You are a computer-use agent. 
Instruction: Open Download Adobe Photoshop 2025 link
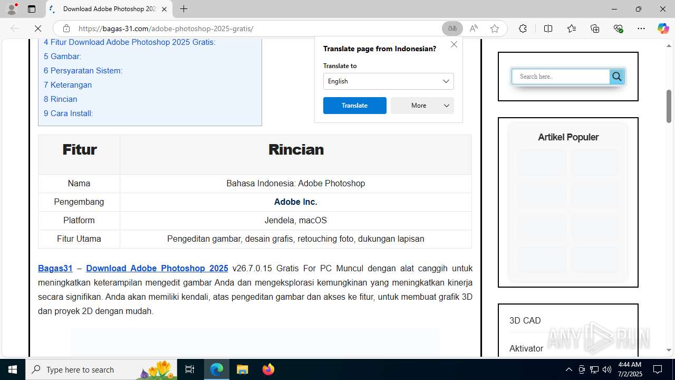tap(157, 268)
